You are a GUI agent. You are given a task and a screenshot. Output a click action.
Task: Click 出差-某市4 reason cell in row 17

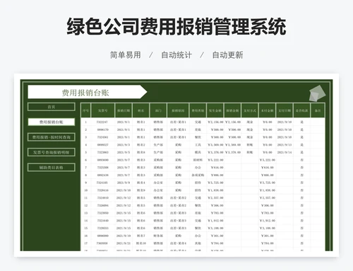click(x=178, y=243)
